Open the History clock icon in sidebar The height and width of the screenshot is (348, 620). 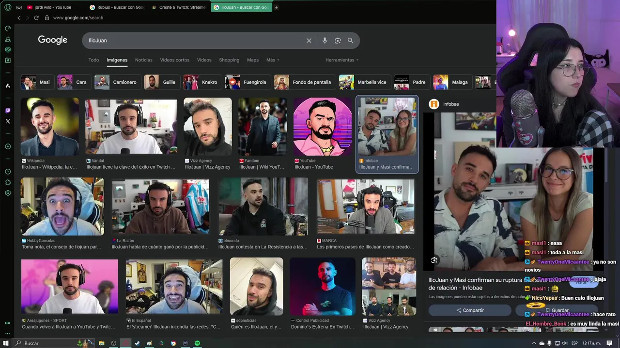coord(8,172)
